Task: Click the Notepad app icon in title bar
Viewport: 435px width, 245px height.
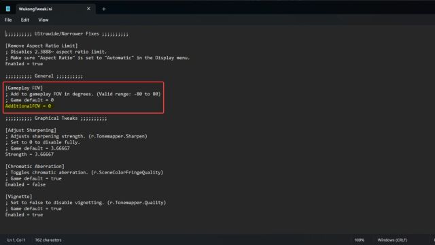Action: [8, 9]
